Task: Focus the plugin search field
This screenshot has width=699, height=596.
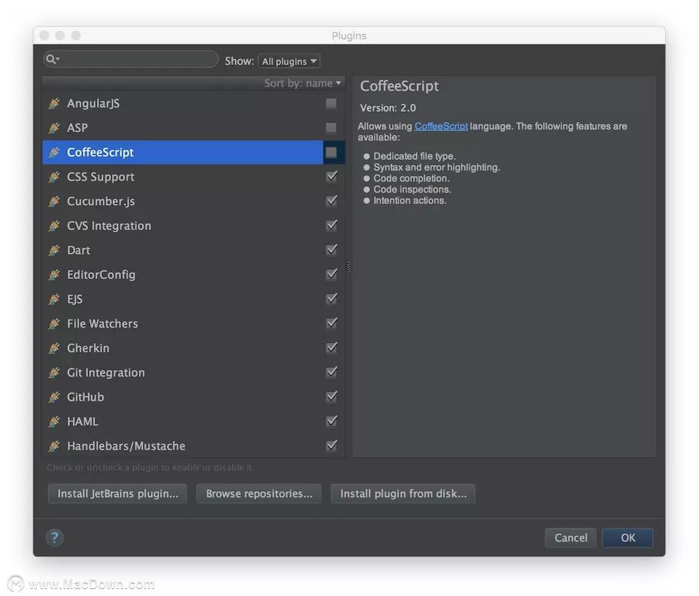Action: [x=131, y=59]
